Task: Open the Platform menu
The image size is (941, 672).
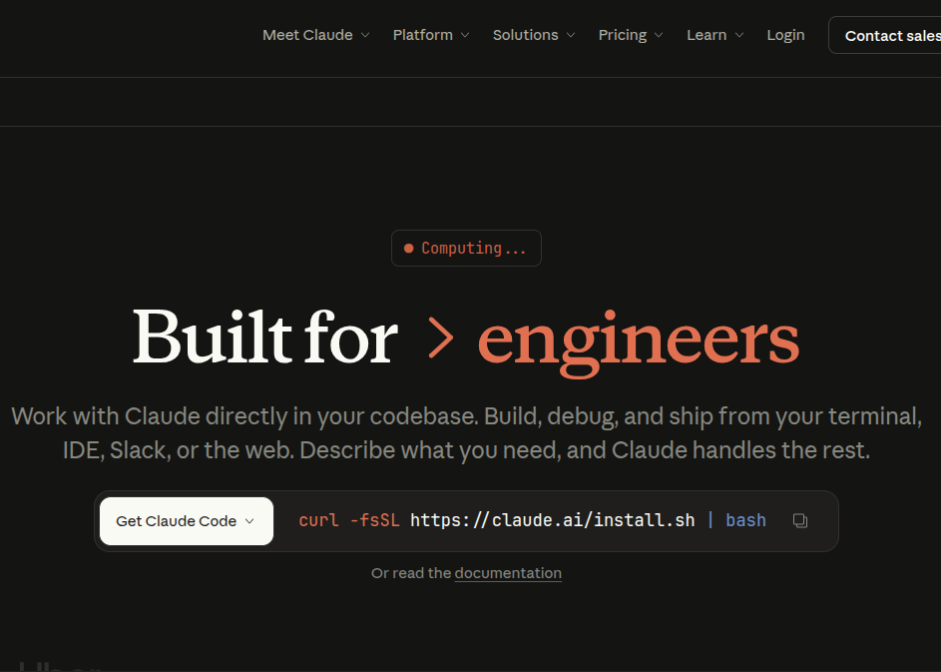Action: pos(430,35)
